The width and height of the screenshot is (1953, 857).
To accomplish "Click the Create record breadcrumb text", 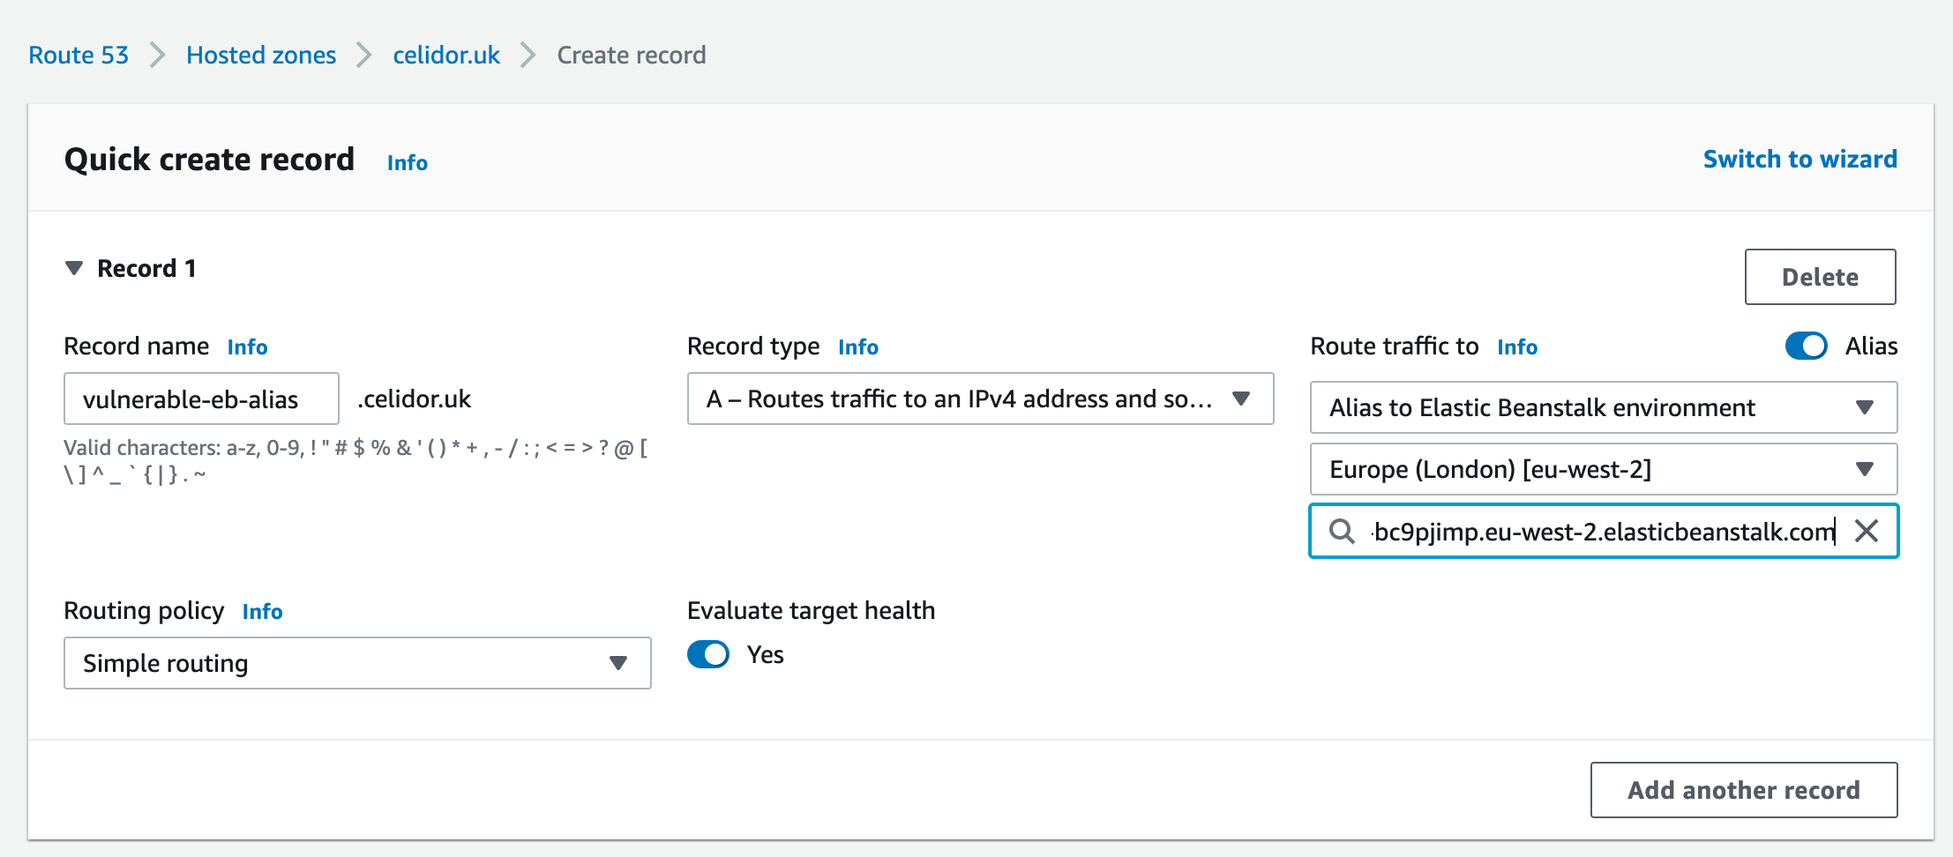I will pyautogui.click(x=632, y=55).
